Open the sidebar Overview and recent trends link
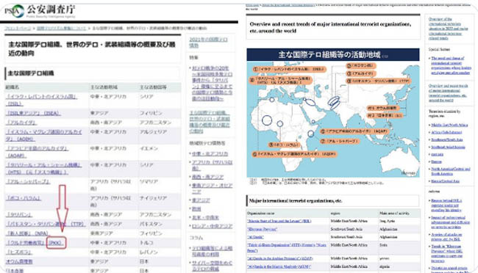This screenshot has height=273, width=478. (448, 92)
